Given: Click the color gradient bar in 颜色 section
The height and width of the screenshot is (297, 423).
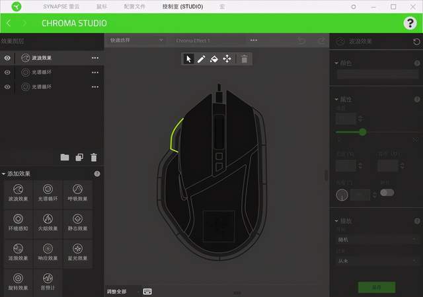Looking at the screenshot, I should [x=377, y=74].
